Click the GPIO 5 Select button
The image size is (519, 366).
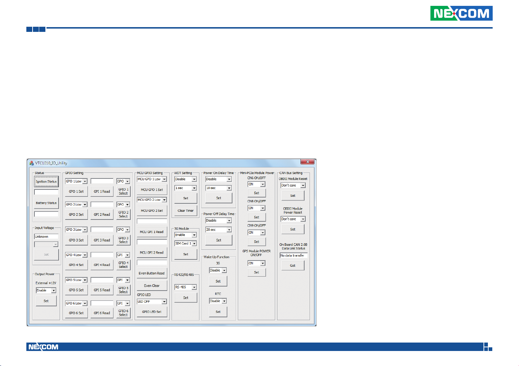click(123, 290)
